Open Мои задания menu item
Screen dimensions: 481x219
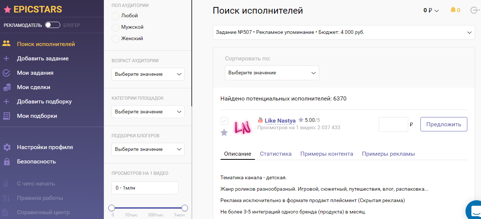click(x=35, y=73)
